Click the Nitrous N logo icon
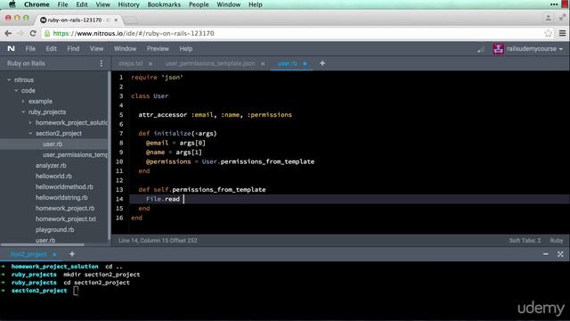The image size is (570, 321). tap(12, 48)
